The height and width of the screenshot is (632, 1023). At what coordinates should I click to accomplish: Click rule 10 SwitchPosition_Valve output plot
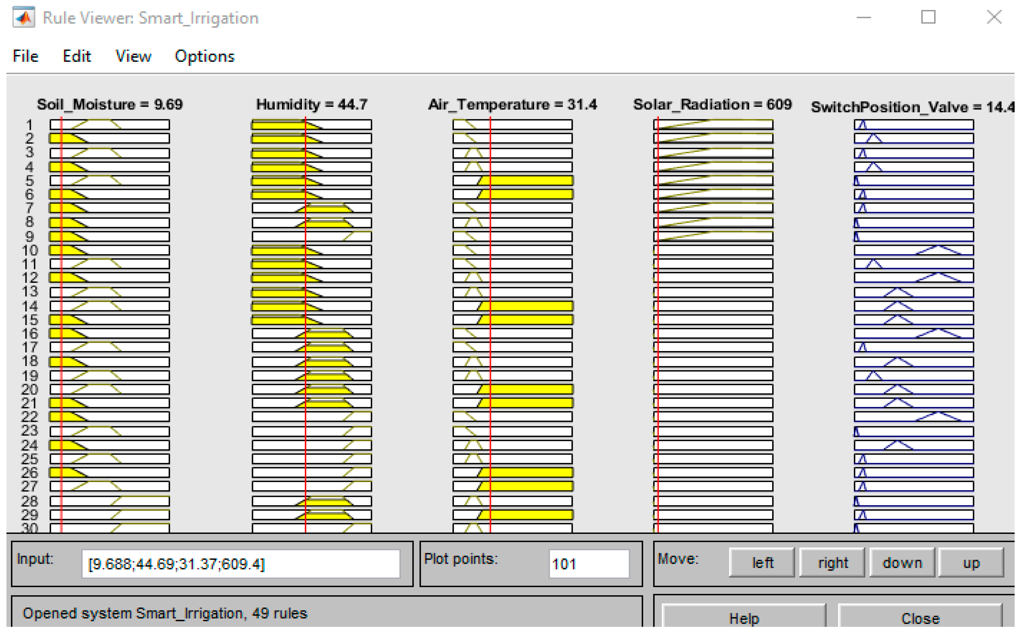(x=914, y=250)
